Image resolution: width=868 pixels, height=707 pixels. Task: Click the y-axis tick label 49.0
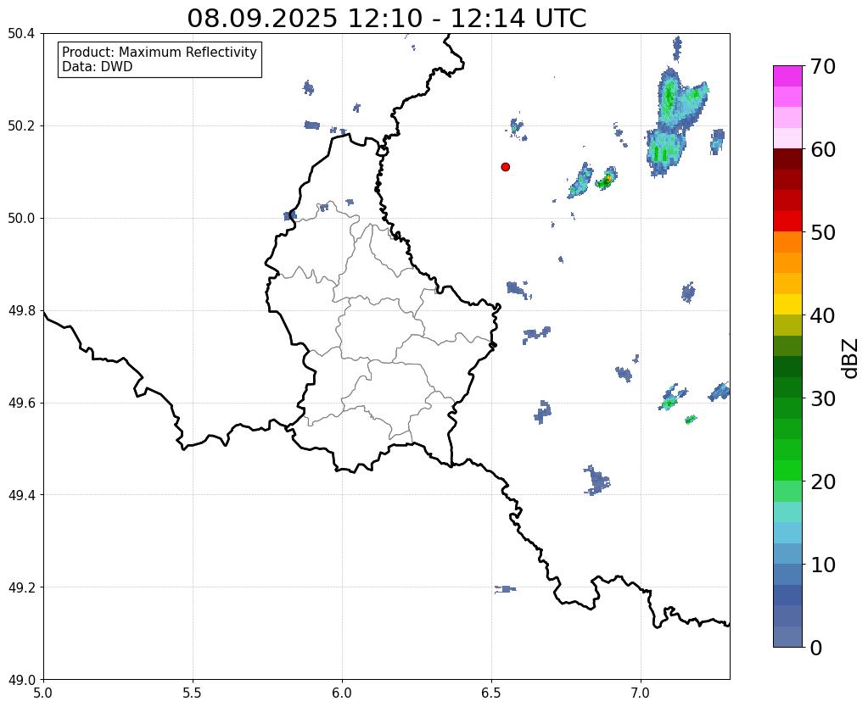(x=21, y=680)
